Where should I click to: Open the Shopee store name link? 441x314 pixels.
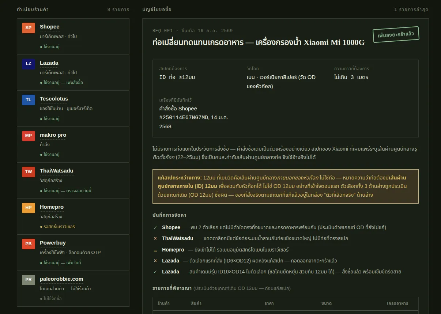pos(50,27)
